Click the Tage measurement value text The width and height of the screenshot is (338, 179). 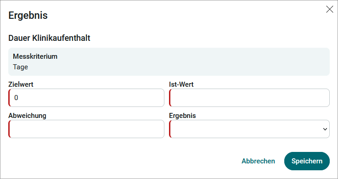tap(21, 67)
